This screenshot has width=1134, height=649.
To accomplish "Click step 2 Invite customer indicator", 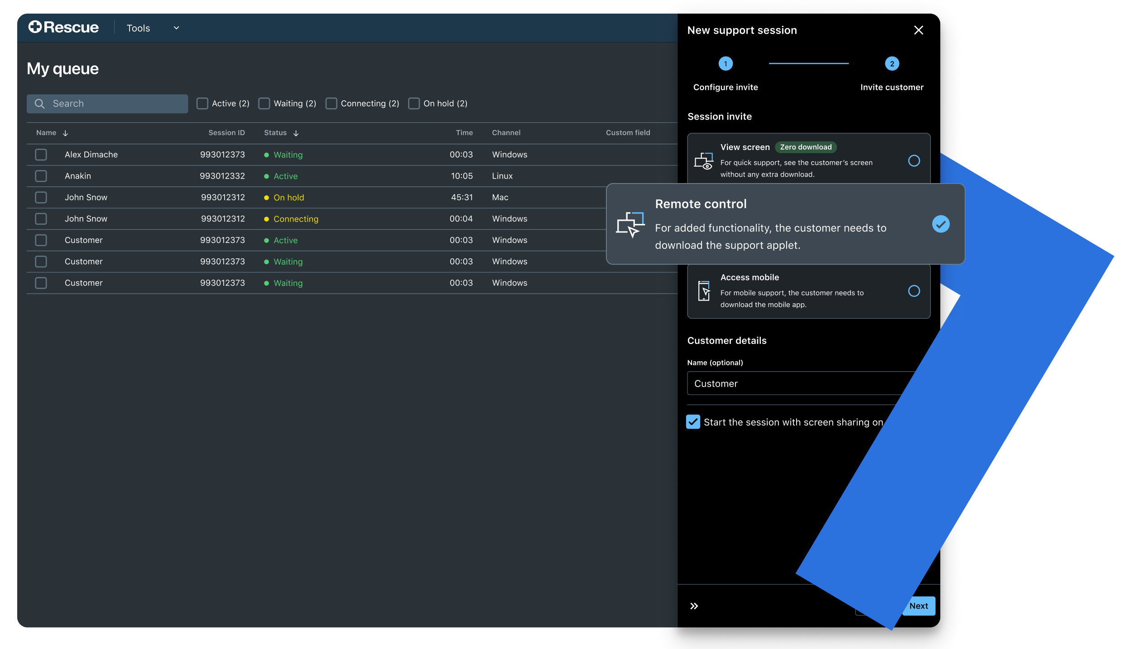I will coord(891,63).
